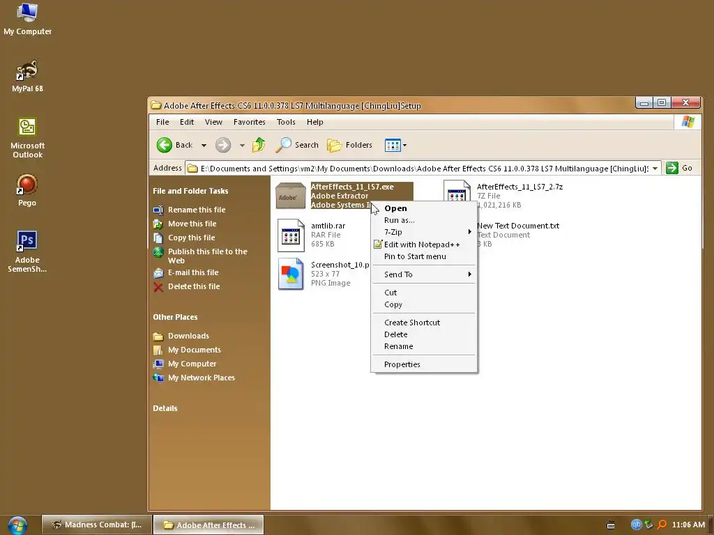The image size is (714, 535).
Task: Expand Details section header
Action: (x=165, y=408)
